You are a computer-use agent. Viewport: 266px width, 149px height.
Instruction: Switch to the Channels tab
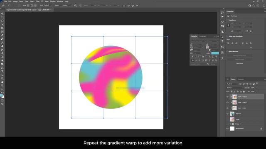(x=241, y=79)
